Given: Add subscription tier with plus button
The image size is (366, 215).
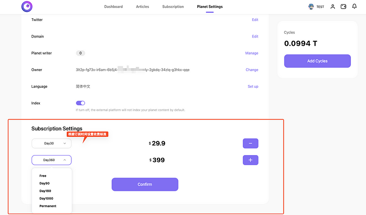Looking at the screenshot, I should pos(250,160).
